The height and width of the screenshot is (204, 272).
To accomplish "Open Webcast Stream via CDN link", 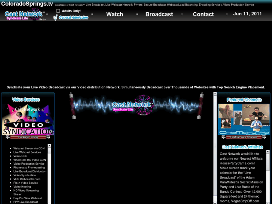I will (29, 149).
